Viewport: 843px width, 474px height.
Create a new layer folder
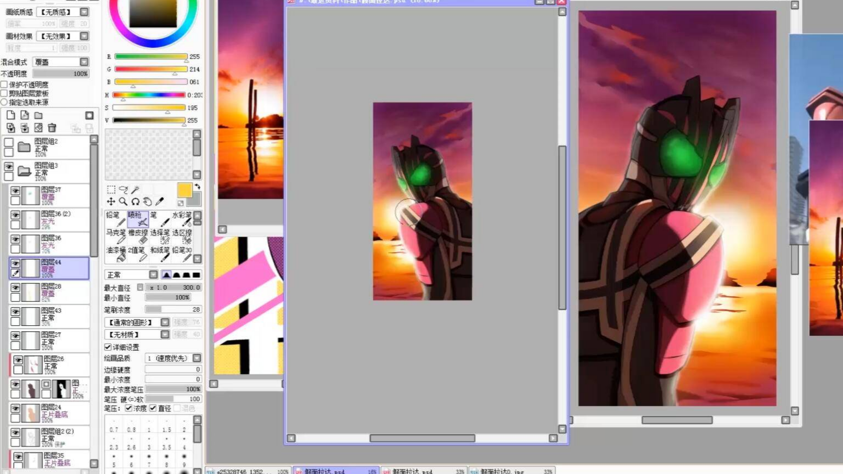coord(39,115)
